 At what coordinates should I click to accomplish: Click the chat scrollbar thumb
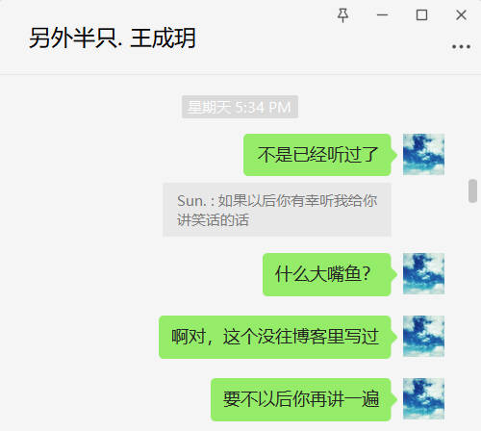tap(472, 190)
